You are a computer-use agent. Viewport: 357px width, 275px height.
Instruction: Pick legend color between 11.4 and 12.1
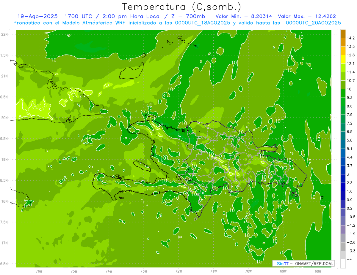point(343,68)
